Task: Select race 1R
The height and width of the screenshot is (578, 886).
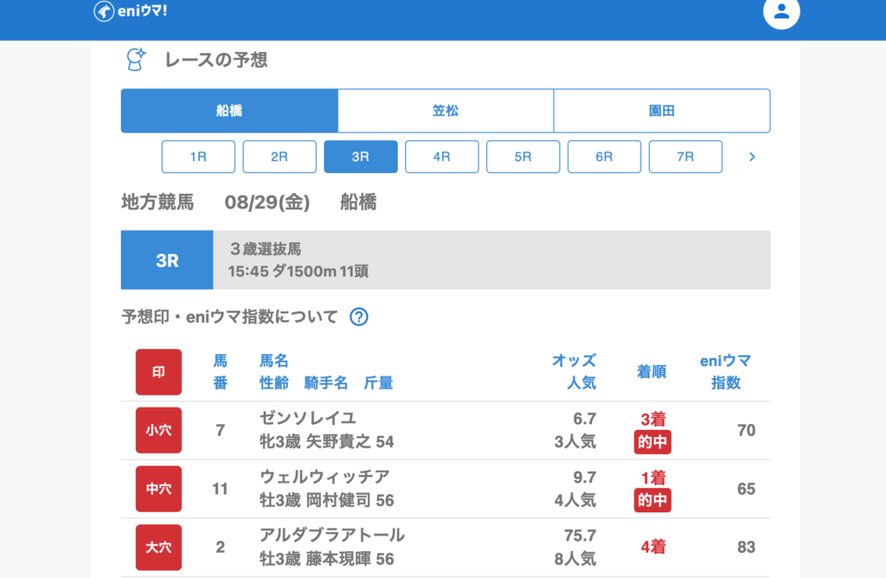Action: 198,157
